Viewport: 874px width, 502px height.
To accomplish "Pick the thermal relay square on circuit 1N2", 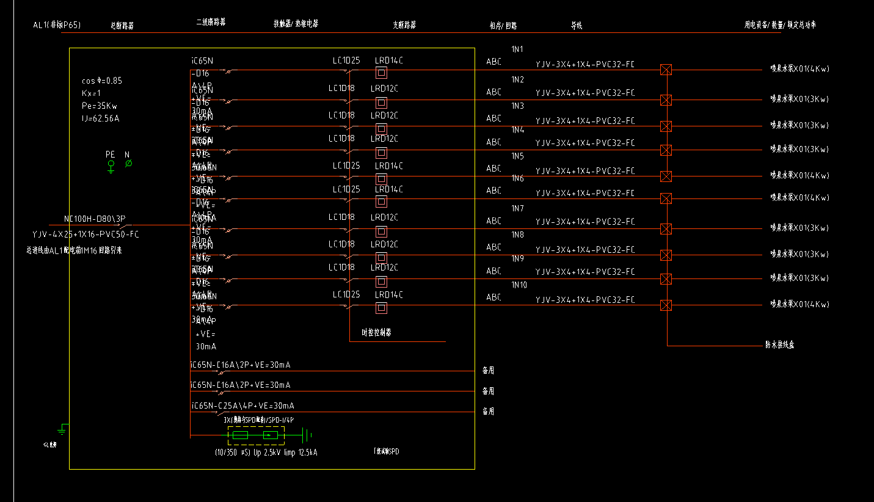I will [x=381, y=102].
